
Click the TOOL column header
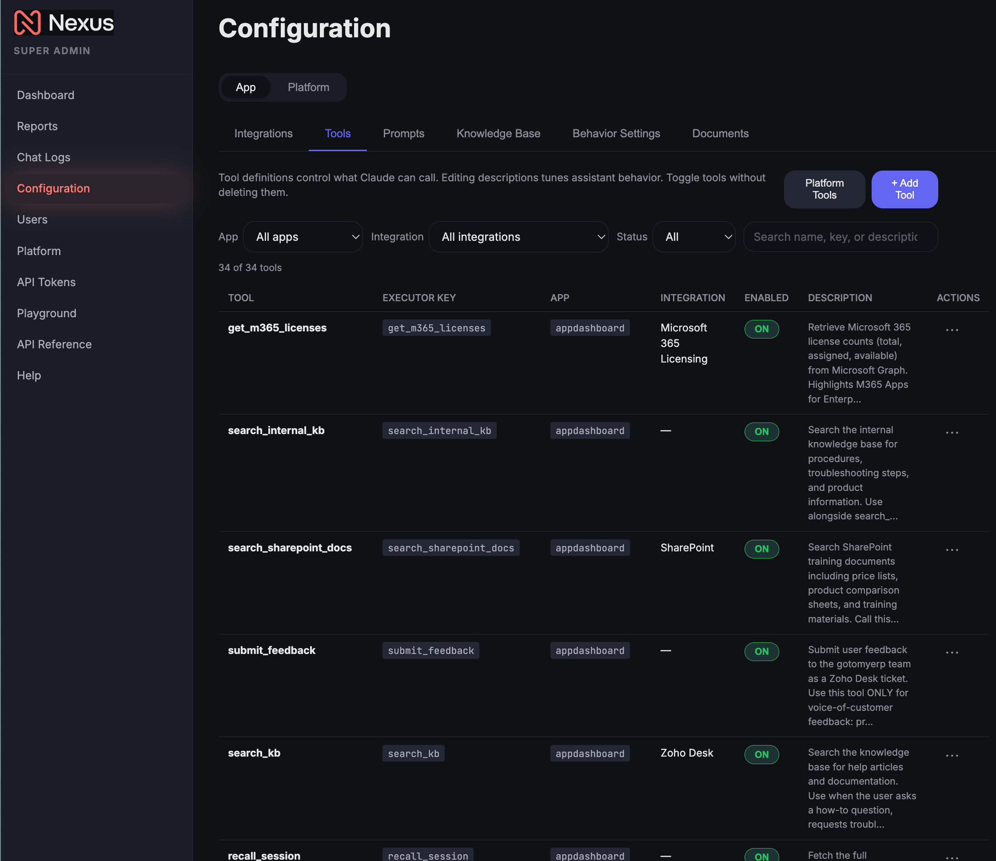click(241, 298)
